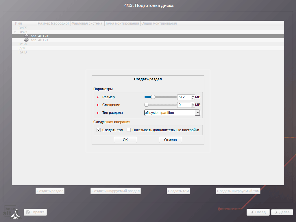Click the 'Отмена' button
The width and height of the screenshot is (296, 222).
(x=171, y=140)
